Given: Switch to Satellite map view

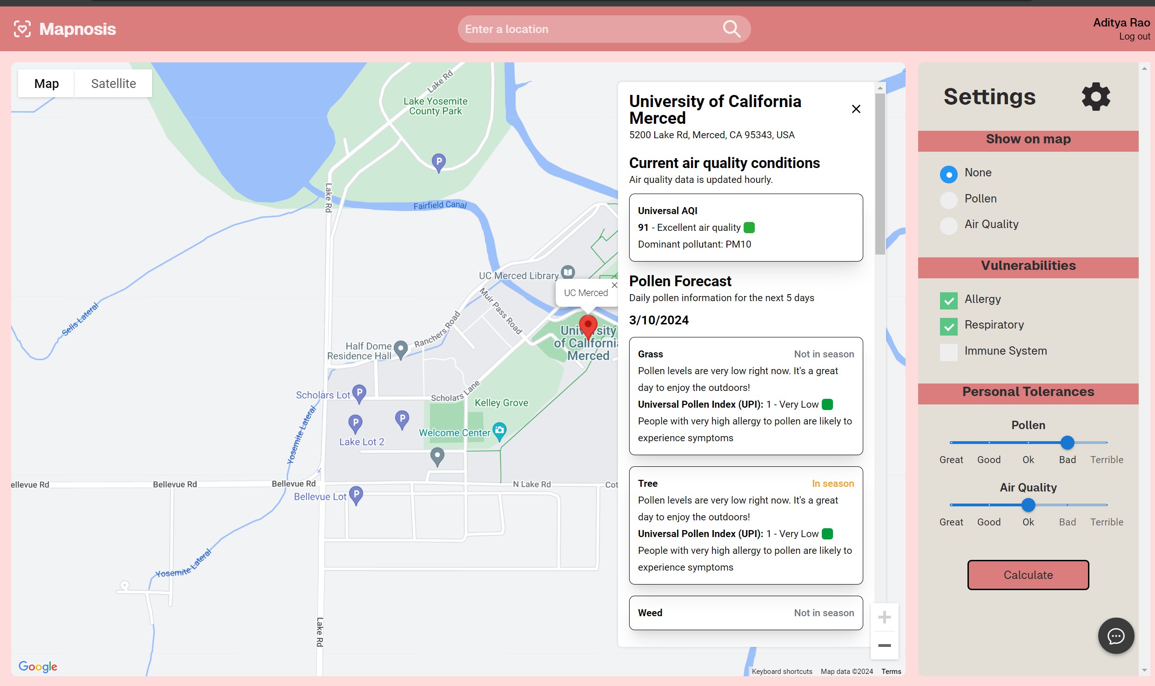Looking at the screenshot, I should (x=114, y=84).
